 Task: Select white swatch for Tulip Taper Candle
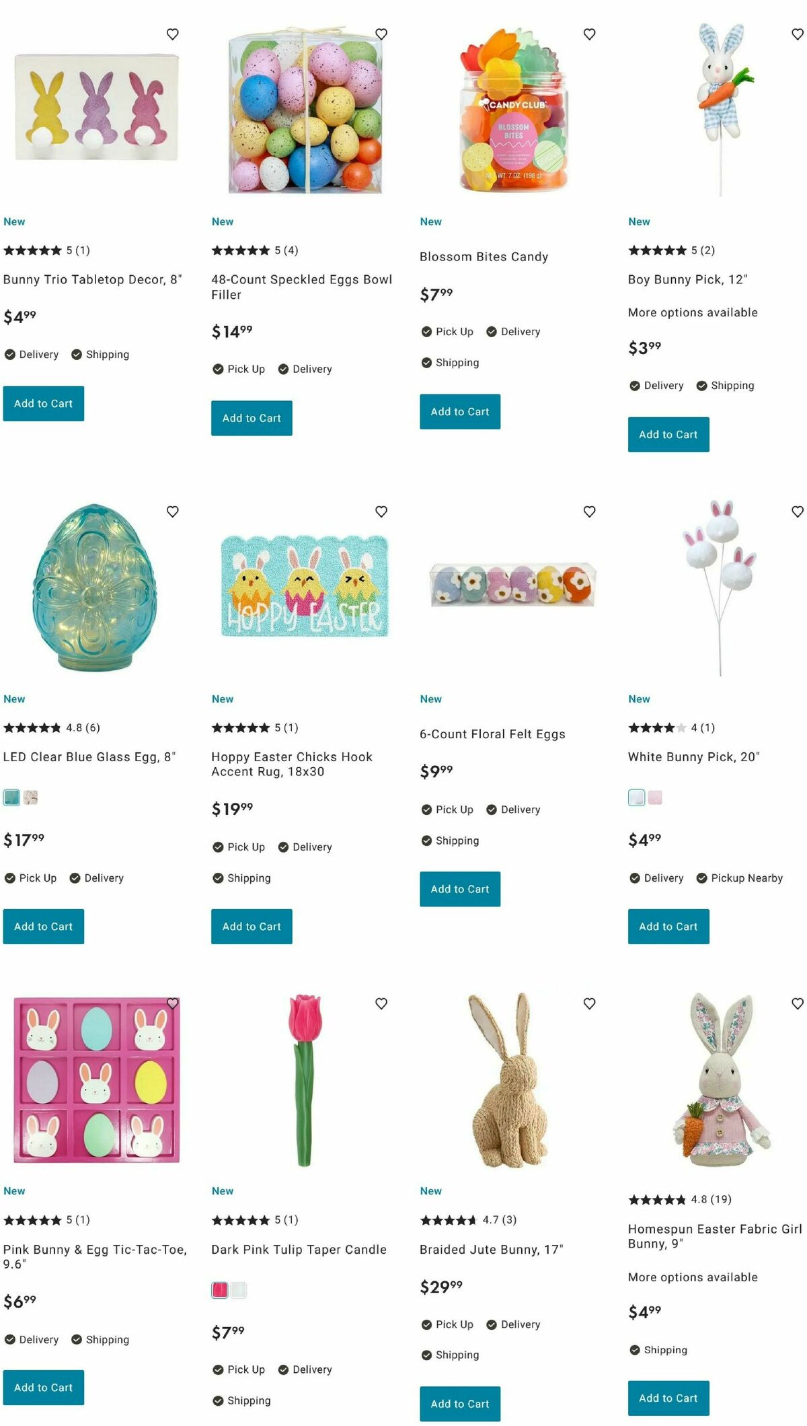(239, 1290)
